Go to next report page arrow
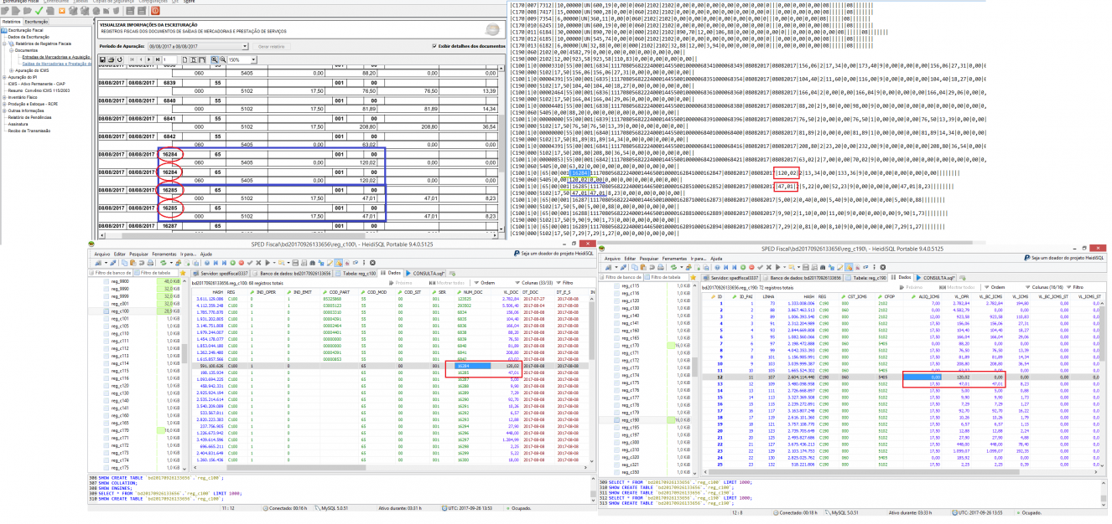 [x=148, y=60]
